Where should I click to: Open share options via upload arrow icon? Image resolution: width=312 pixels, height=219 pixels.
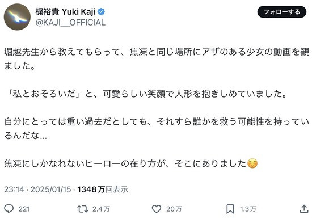pyautogui.click(x=304, y=209)
